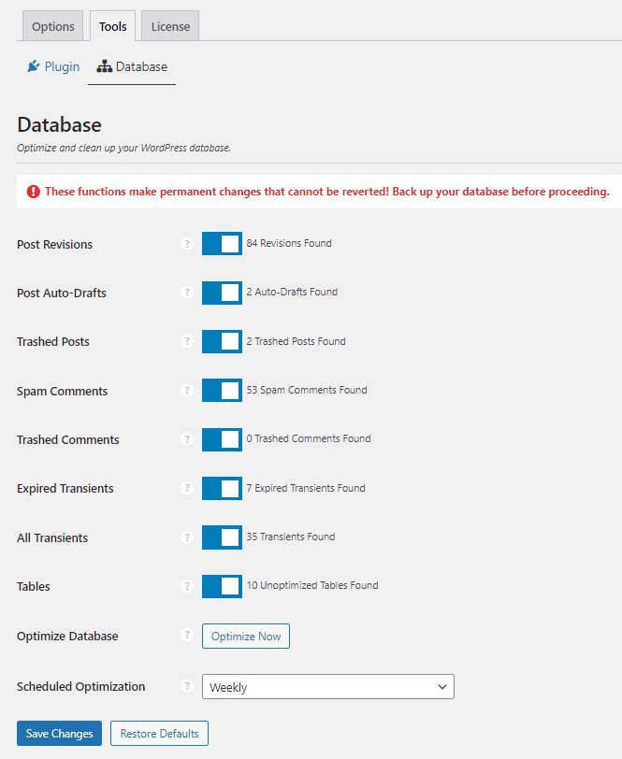The image size is (622, 759).
Task: Save changes with the blue button
Action: point(59,733)
